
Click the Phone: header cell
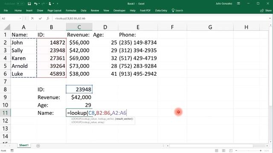click(x=138, y=35)
